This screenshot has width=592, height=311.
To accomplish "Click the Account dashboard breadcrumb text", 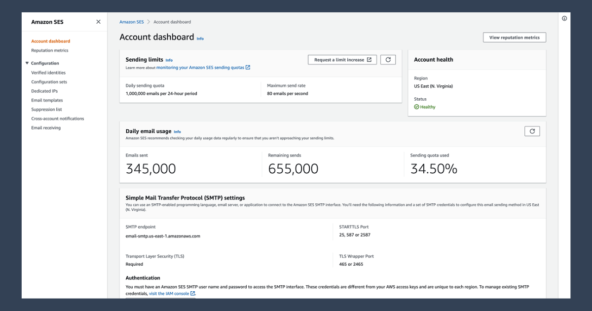I will tap(172, 22).
